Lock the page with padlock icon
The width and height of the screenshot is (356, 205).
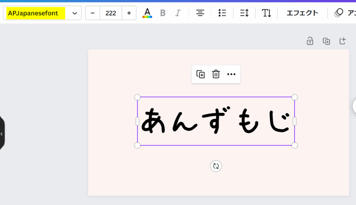[x=310, y=41]
